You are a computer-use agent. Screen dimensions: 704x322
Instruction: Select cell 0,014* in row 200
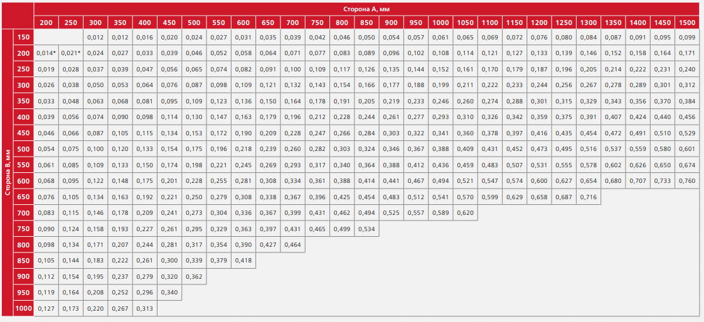[x=46, y=53]
